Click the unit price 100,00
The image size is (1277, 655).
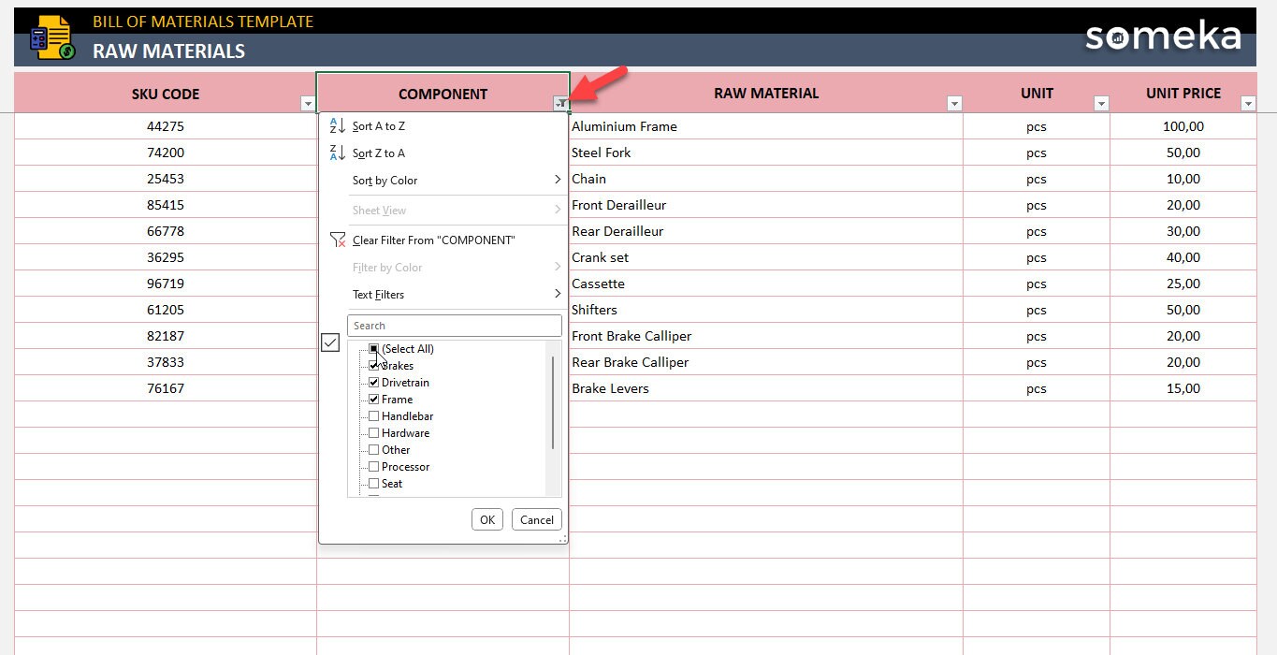coord(1183,126)
